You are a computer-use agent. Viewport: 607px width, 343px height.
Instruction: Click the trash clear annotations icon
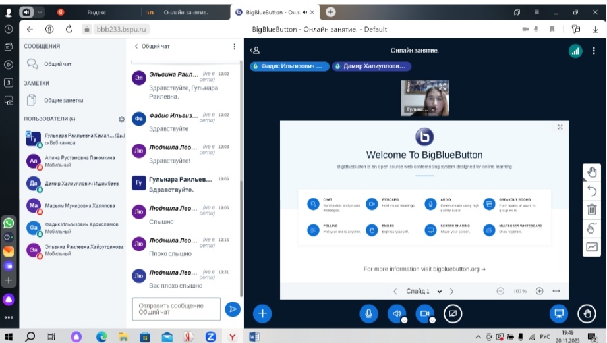click(591, 210)
